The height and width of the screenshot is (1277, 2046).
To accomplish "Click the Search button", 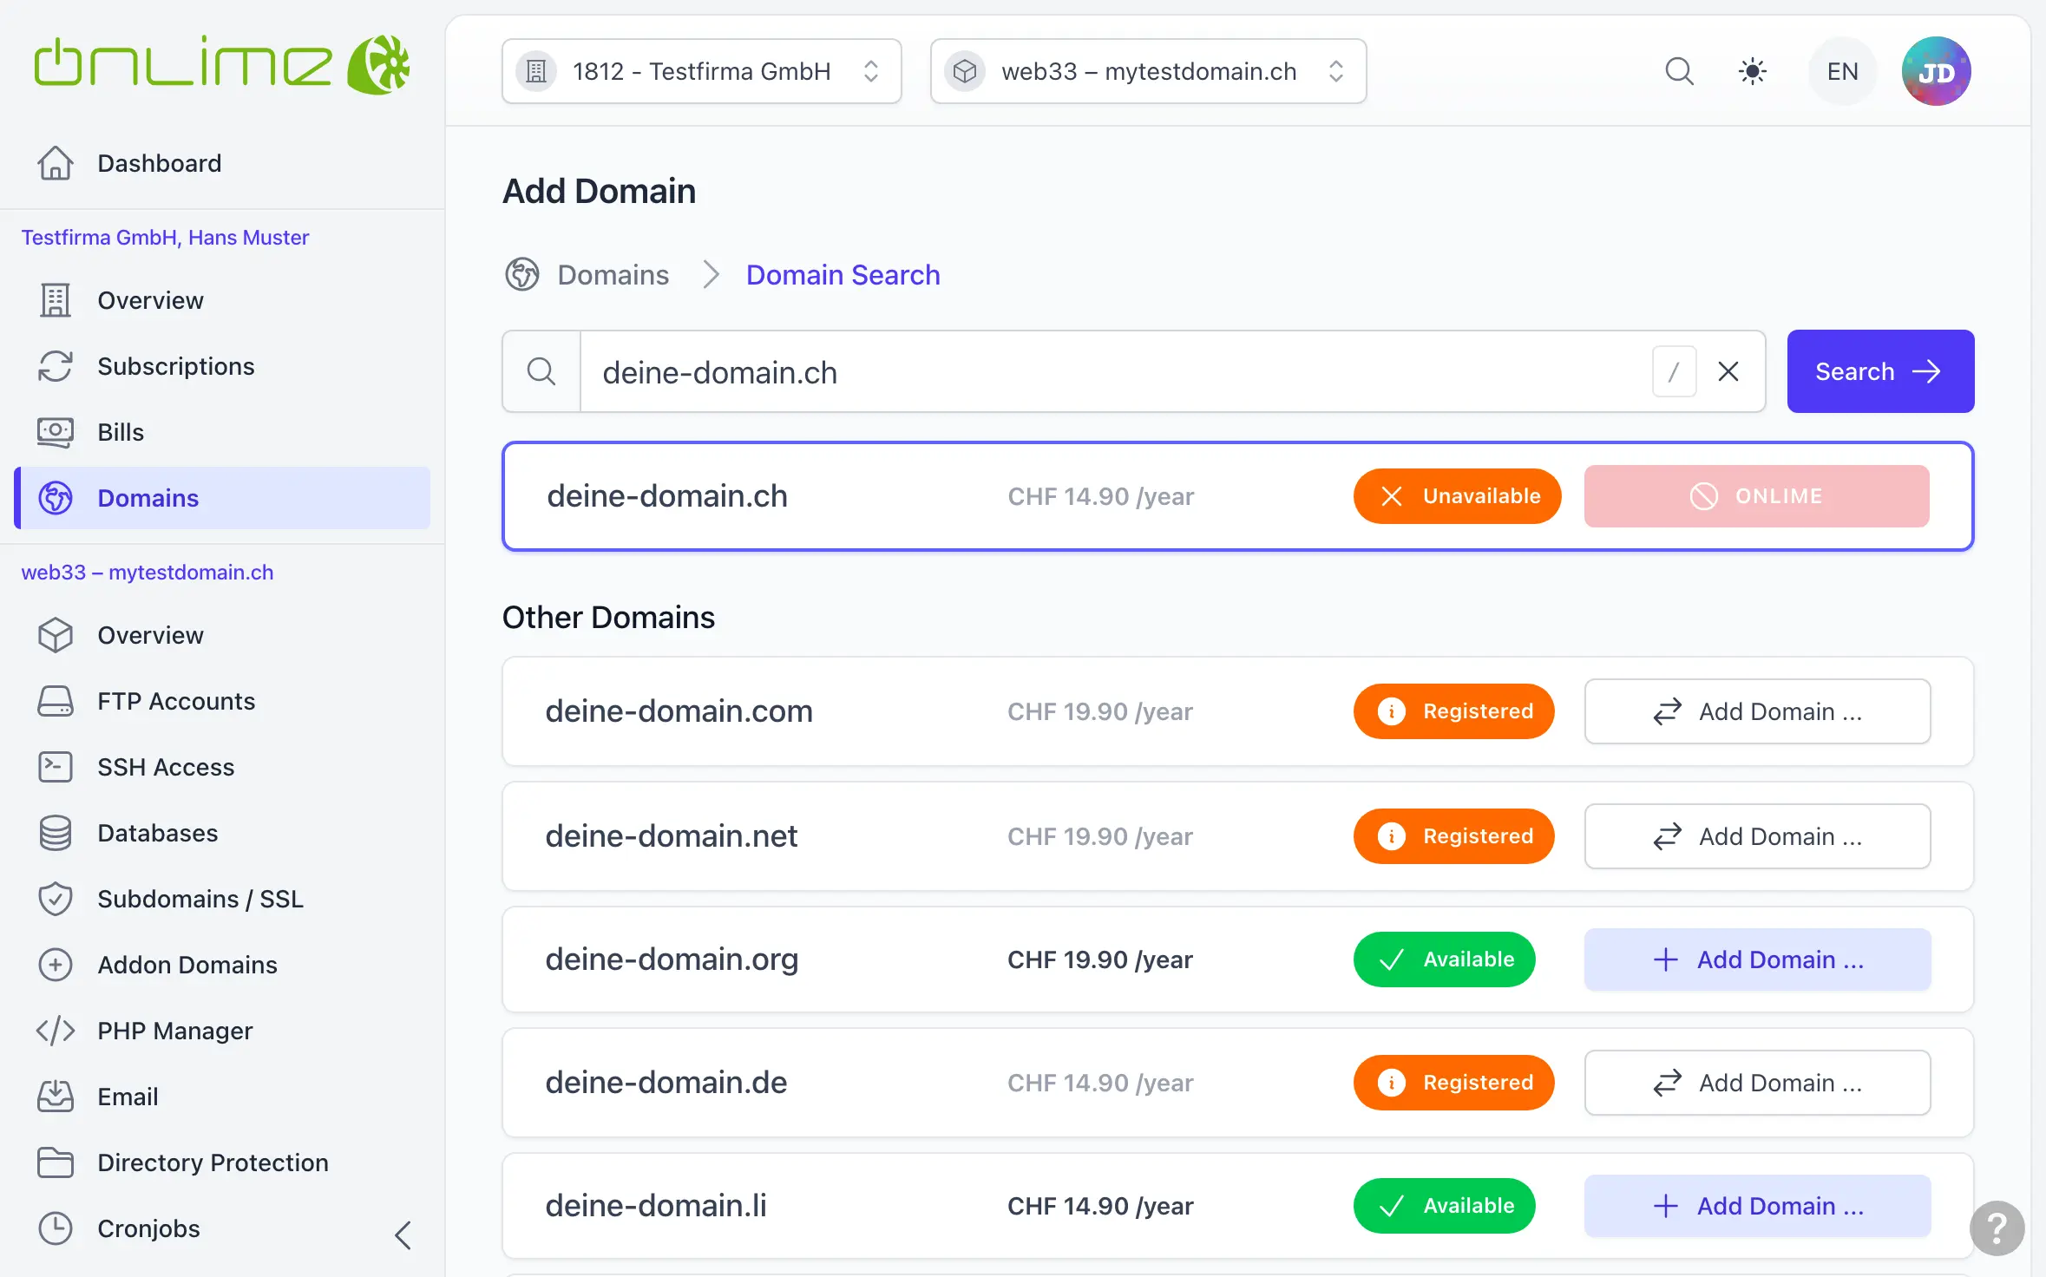I will point(1880,371).
